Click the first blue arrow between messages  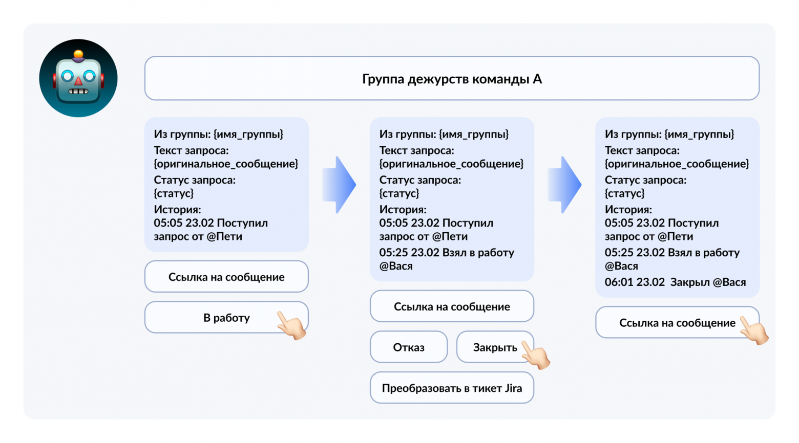(x=339, y=184)
